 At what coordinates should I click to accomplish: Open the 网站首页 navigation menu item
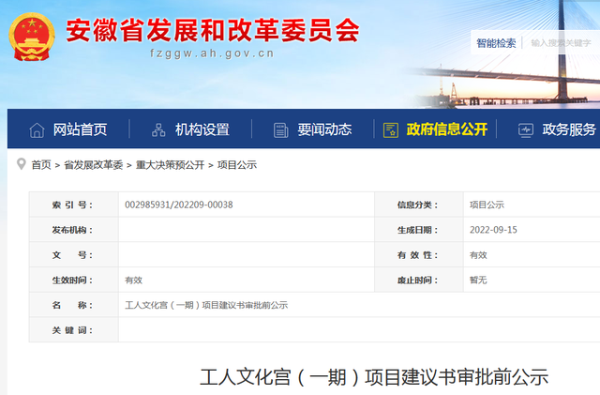80,129
